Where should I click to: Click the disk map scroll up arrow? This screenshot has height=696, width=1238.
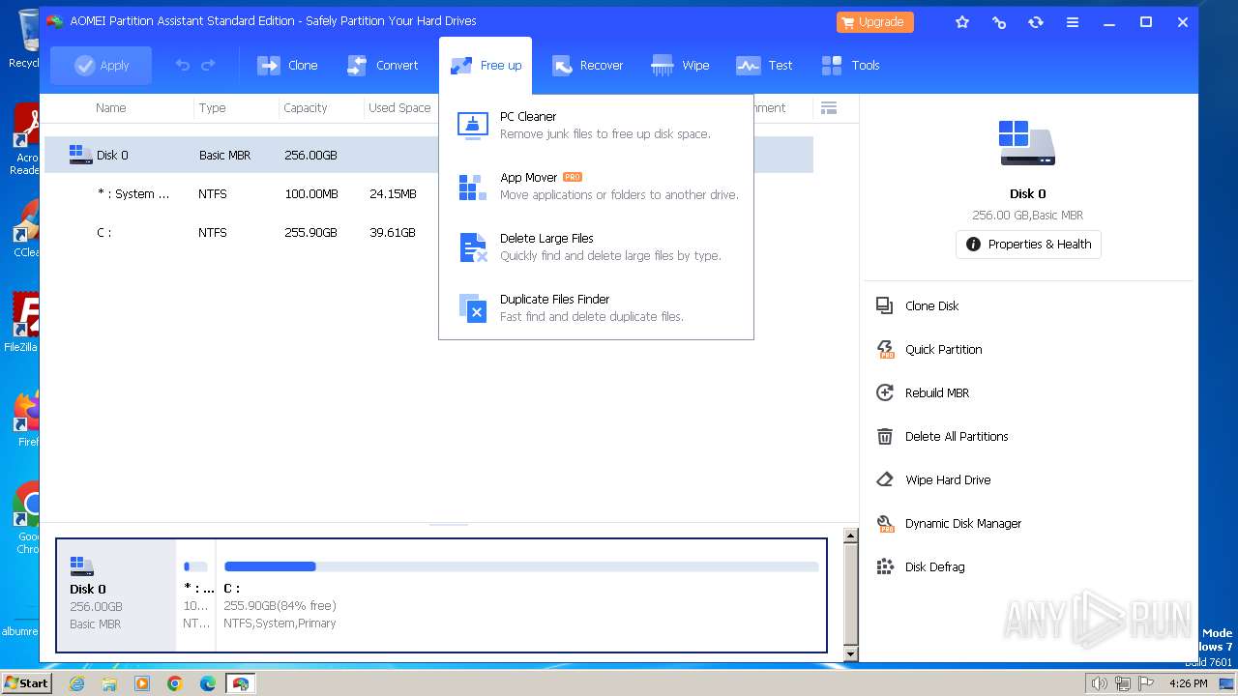click(851, 535)
